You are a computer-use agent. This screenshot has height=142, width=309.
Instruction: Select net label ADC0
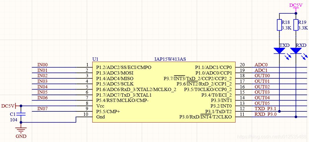pyautogui.click(x=261, y=65)
